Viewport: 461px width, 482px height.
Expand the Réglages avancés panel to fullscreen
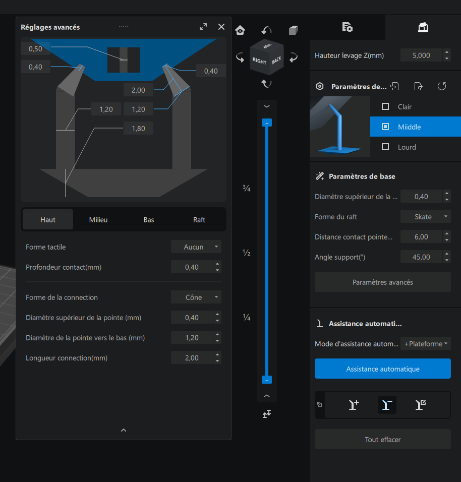pos(203,27)
